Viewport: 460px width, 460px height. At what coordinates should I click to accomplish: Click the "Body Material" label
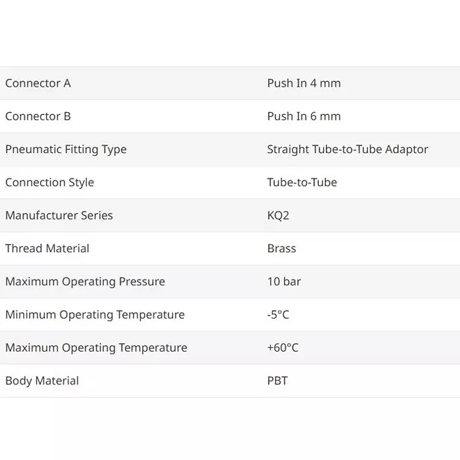coord(42,380)
